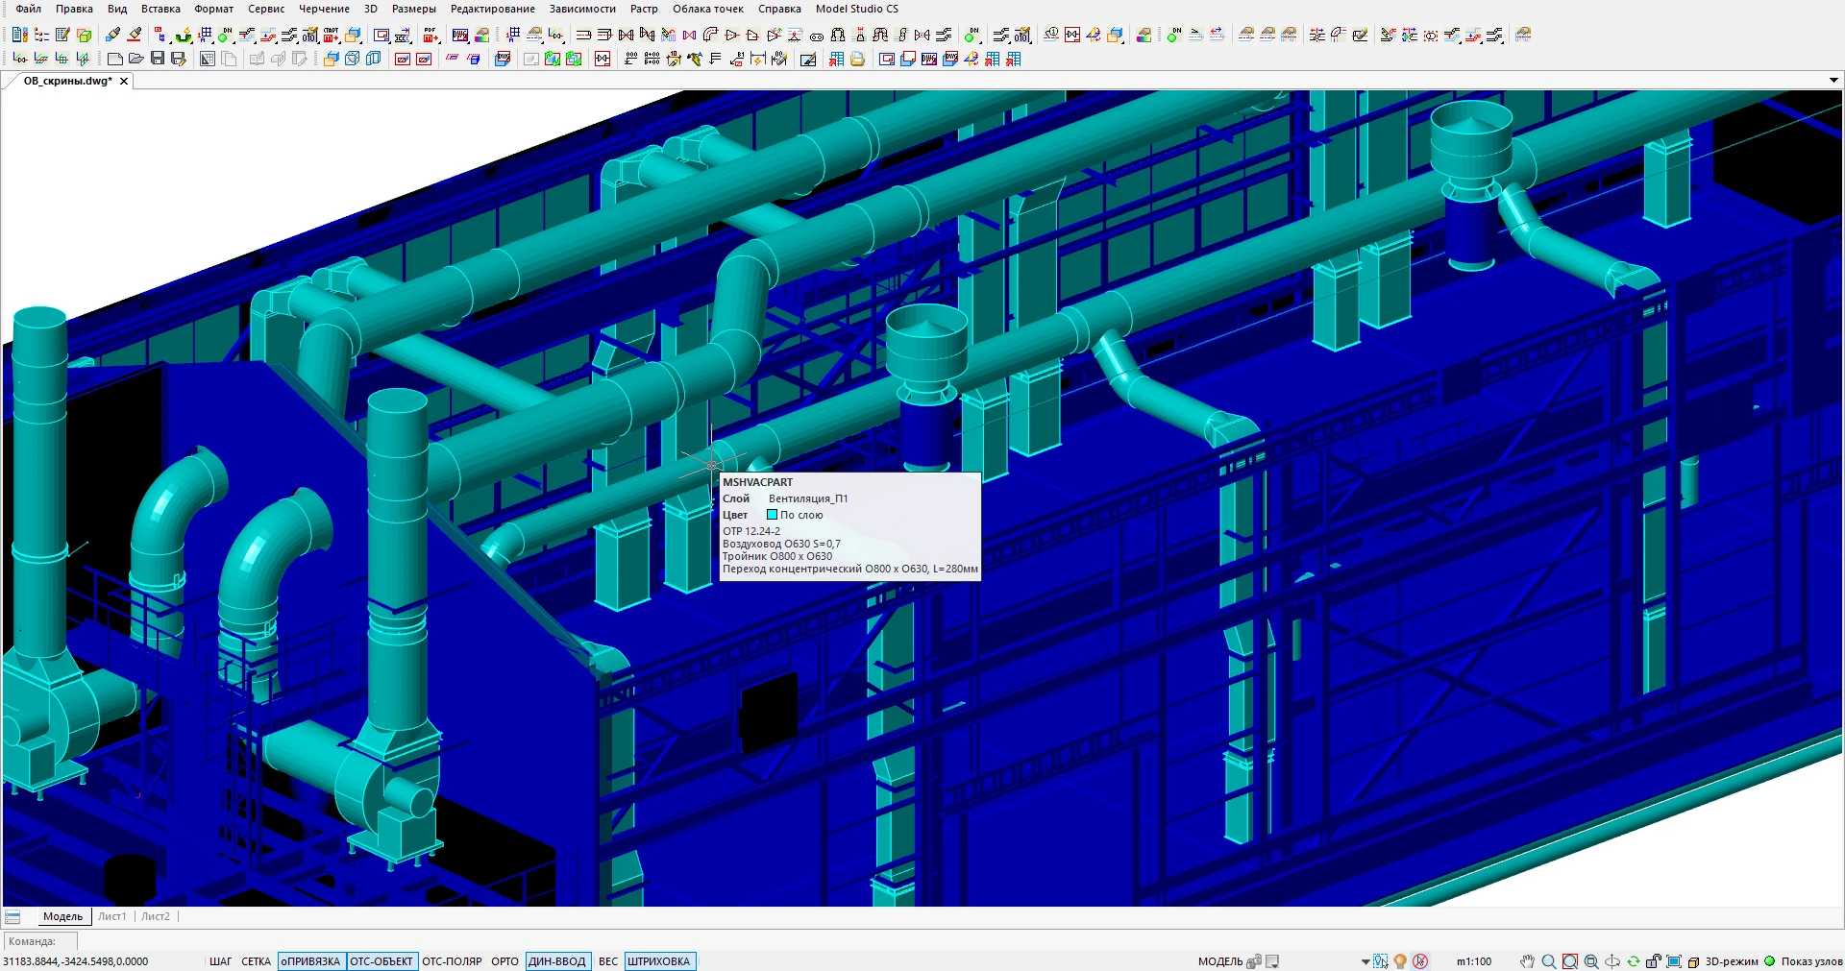Screen dimensions: 1845x971
Task: Click the magnifier zoom icon in status bar
Action: (1548, 961)
